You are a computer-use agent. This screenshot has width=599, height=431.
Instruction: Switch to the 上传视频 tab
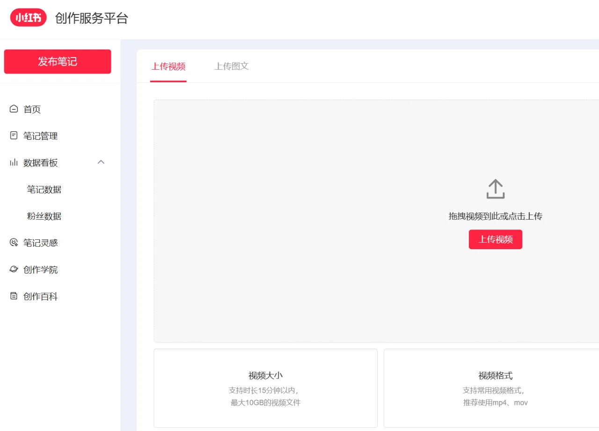(168, 66)
